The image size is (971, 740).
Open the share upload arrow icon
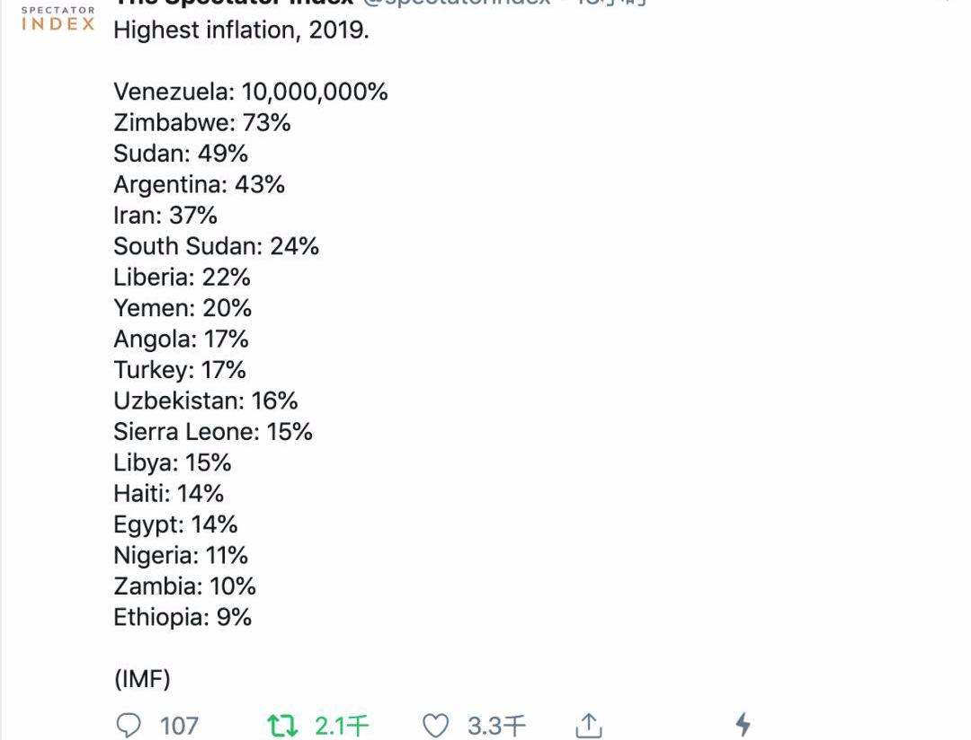tap(588, 725)
